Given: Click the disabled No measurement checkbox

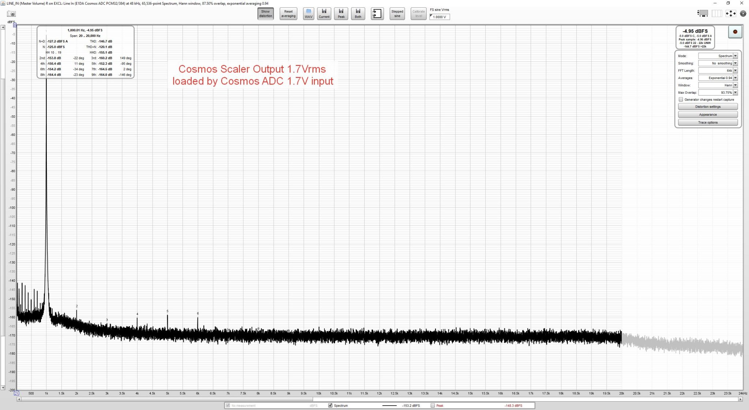Looking at the screenshot, I should tap(228, 405).
